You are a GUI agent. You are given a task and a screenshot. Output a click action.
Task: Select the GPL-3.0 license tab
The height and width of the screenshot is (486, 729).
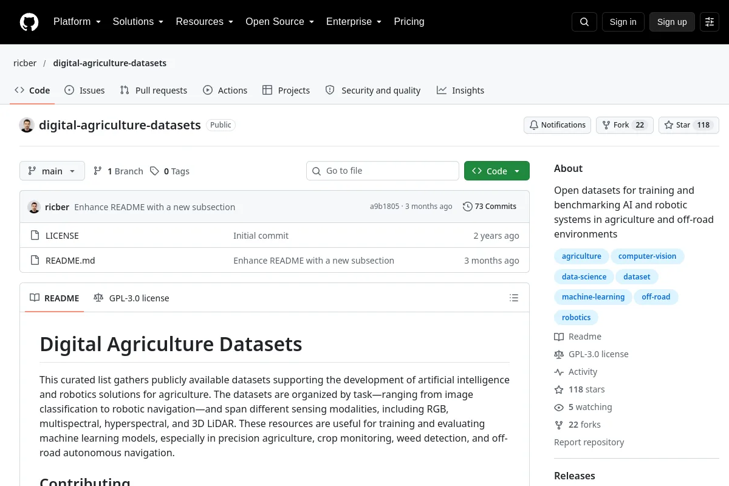tap(131, 298)
